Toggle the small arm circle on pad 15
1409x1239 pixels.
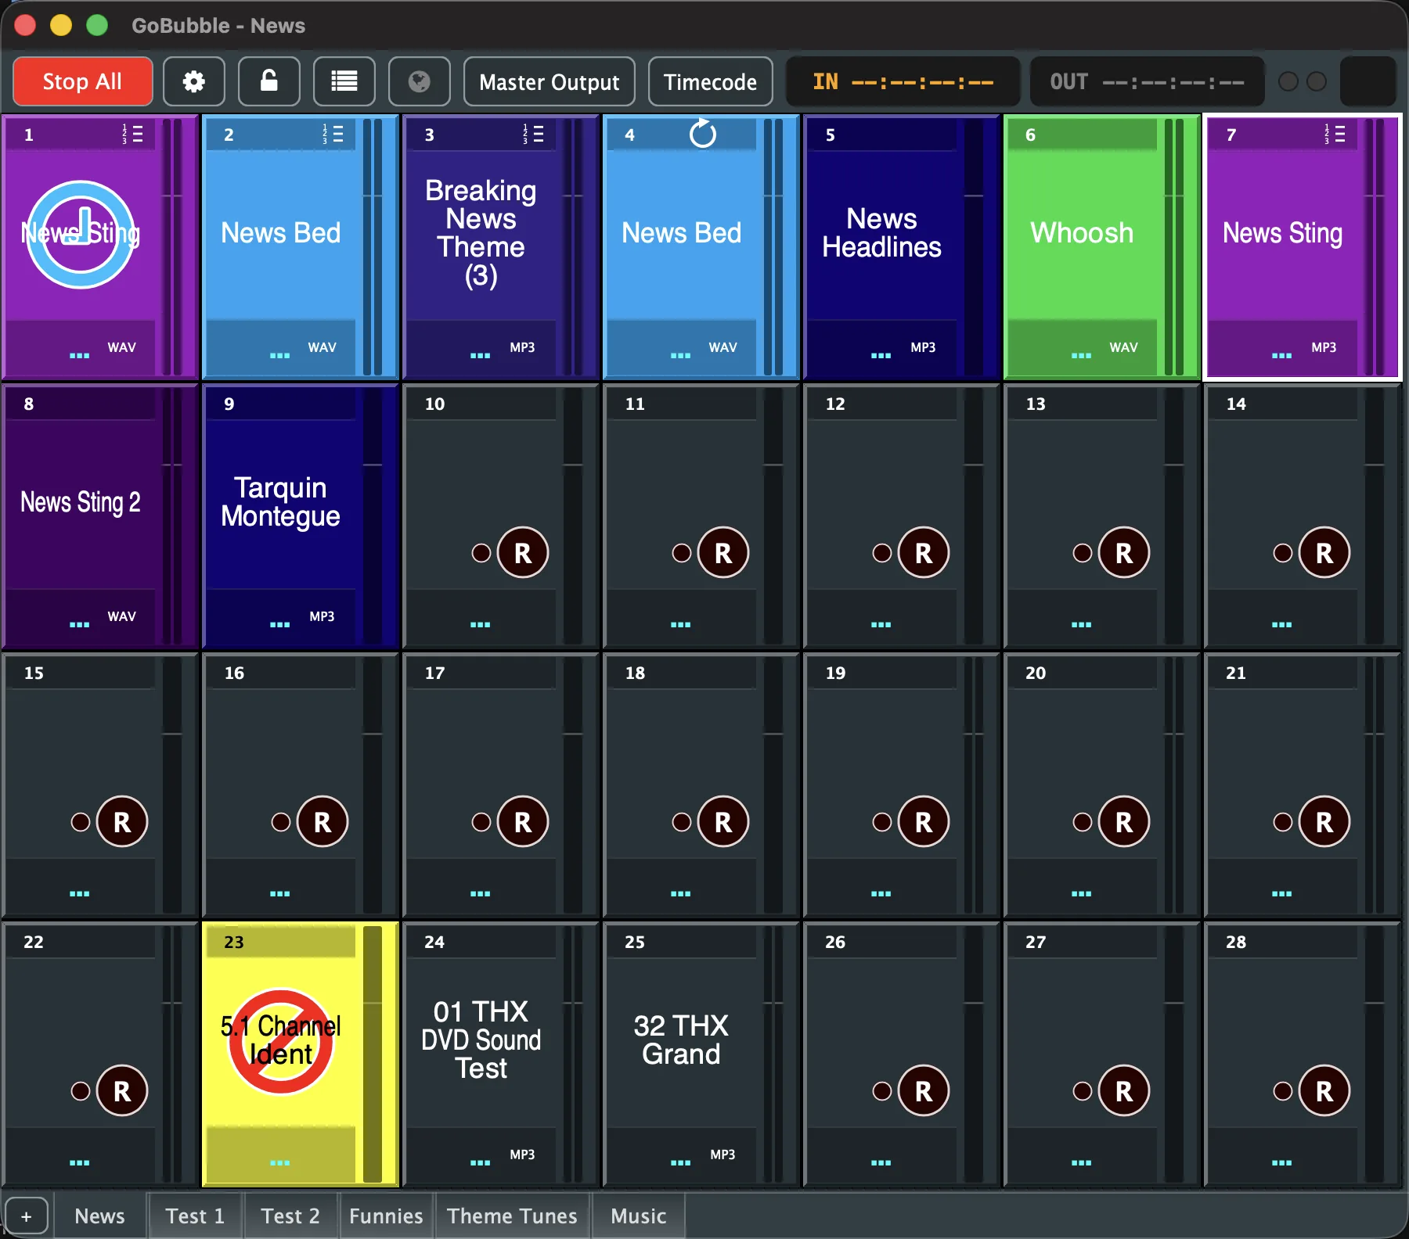point(81,822)
